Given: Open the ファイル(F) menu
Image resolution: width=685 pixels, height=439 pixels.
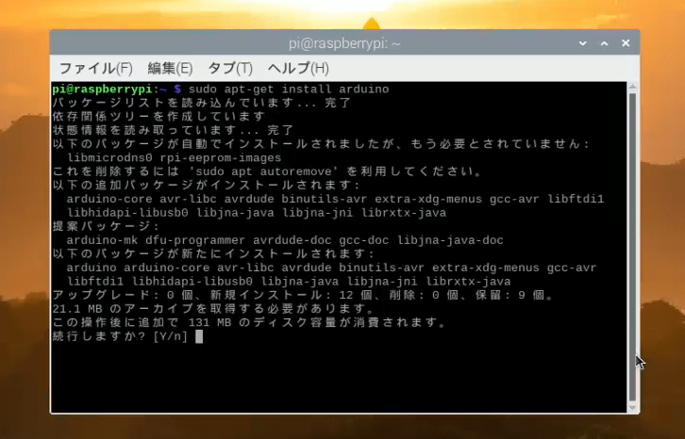Looking at the screenshot, I should (95, 69).
